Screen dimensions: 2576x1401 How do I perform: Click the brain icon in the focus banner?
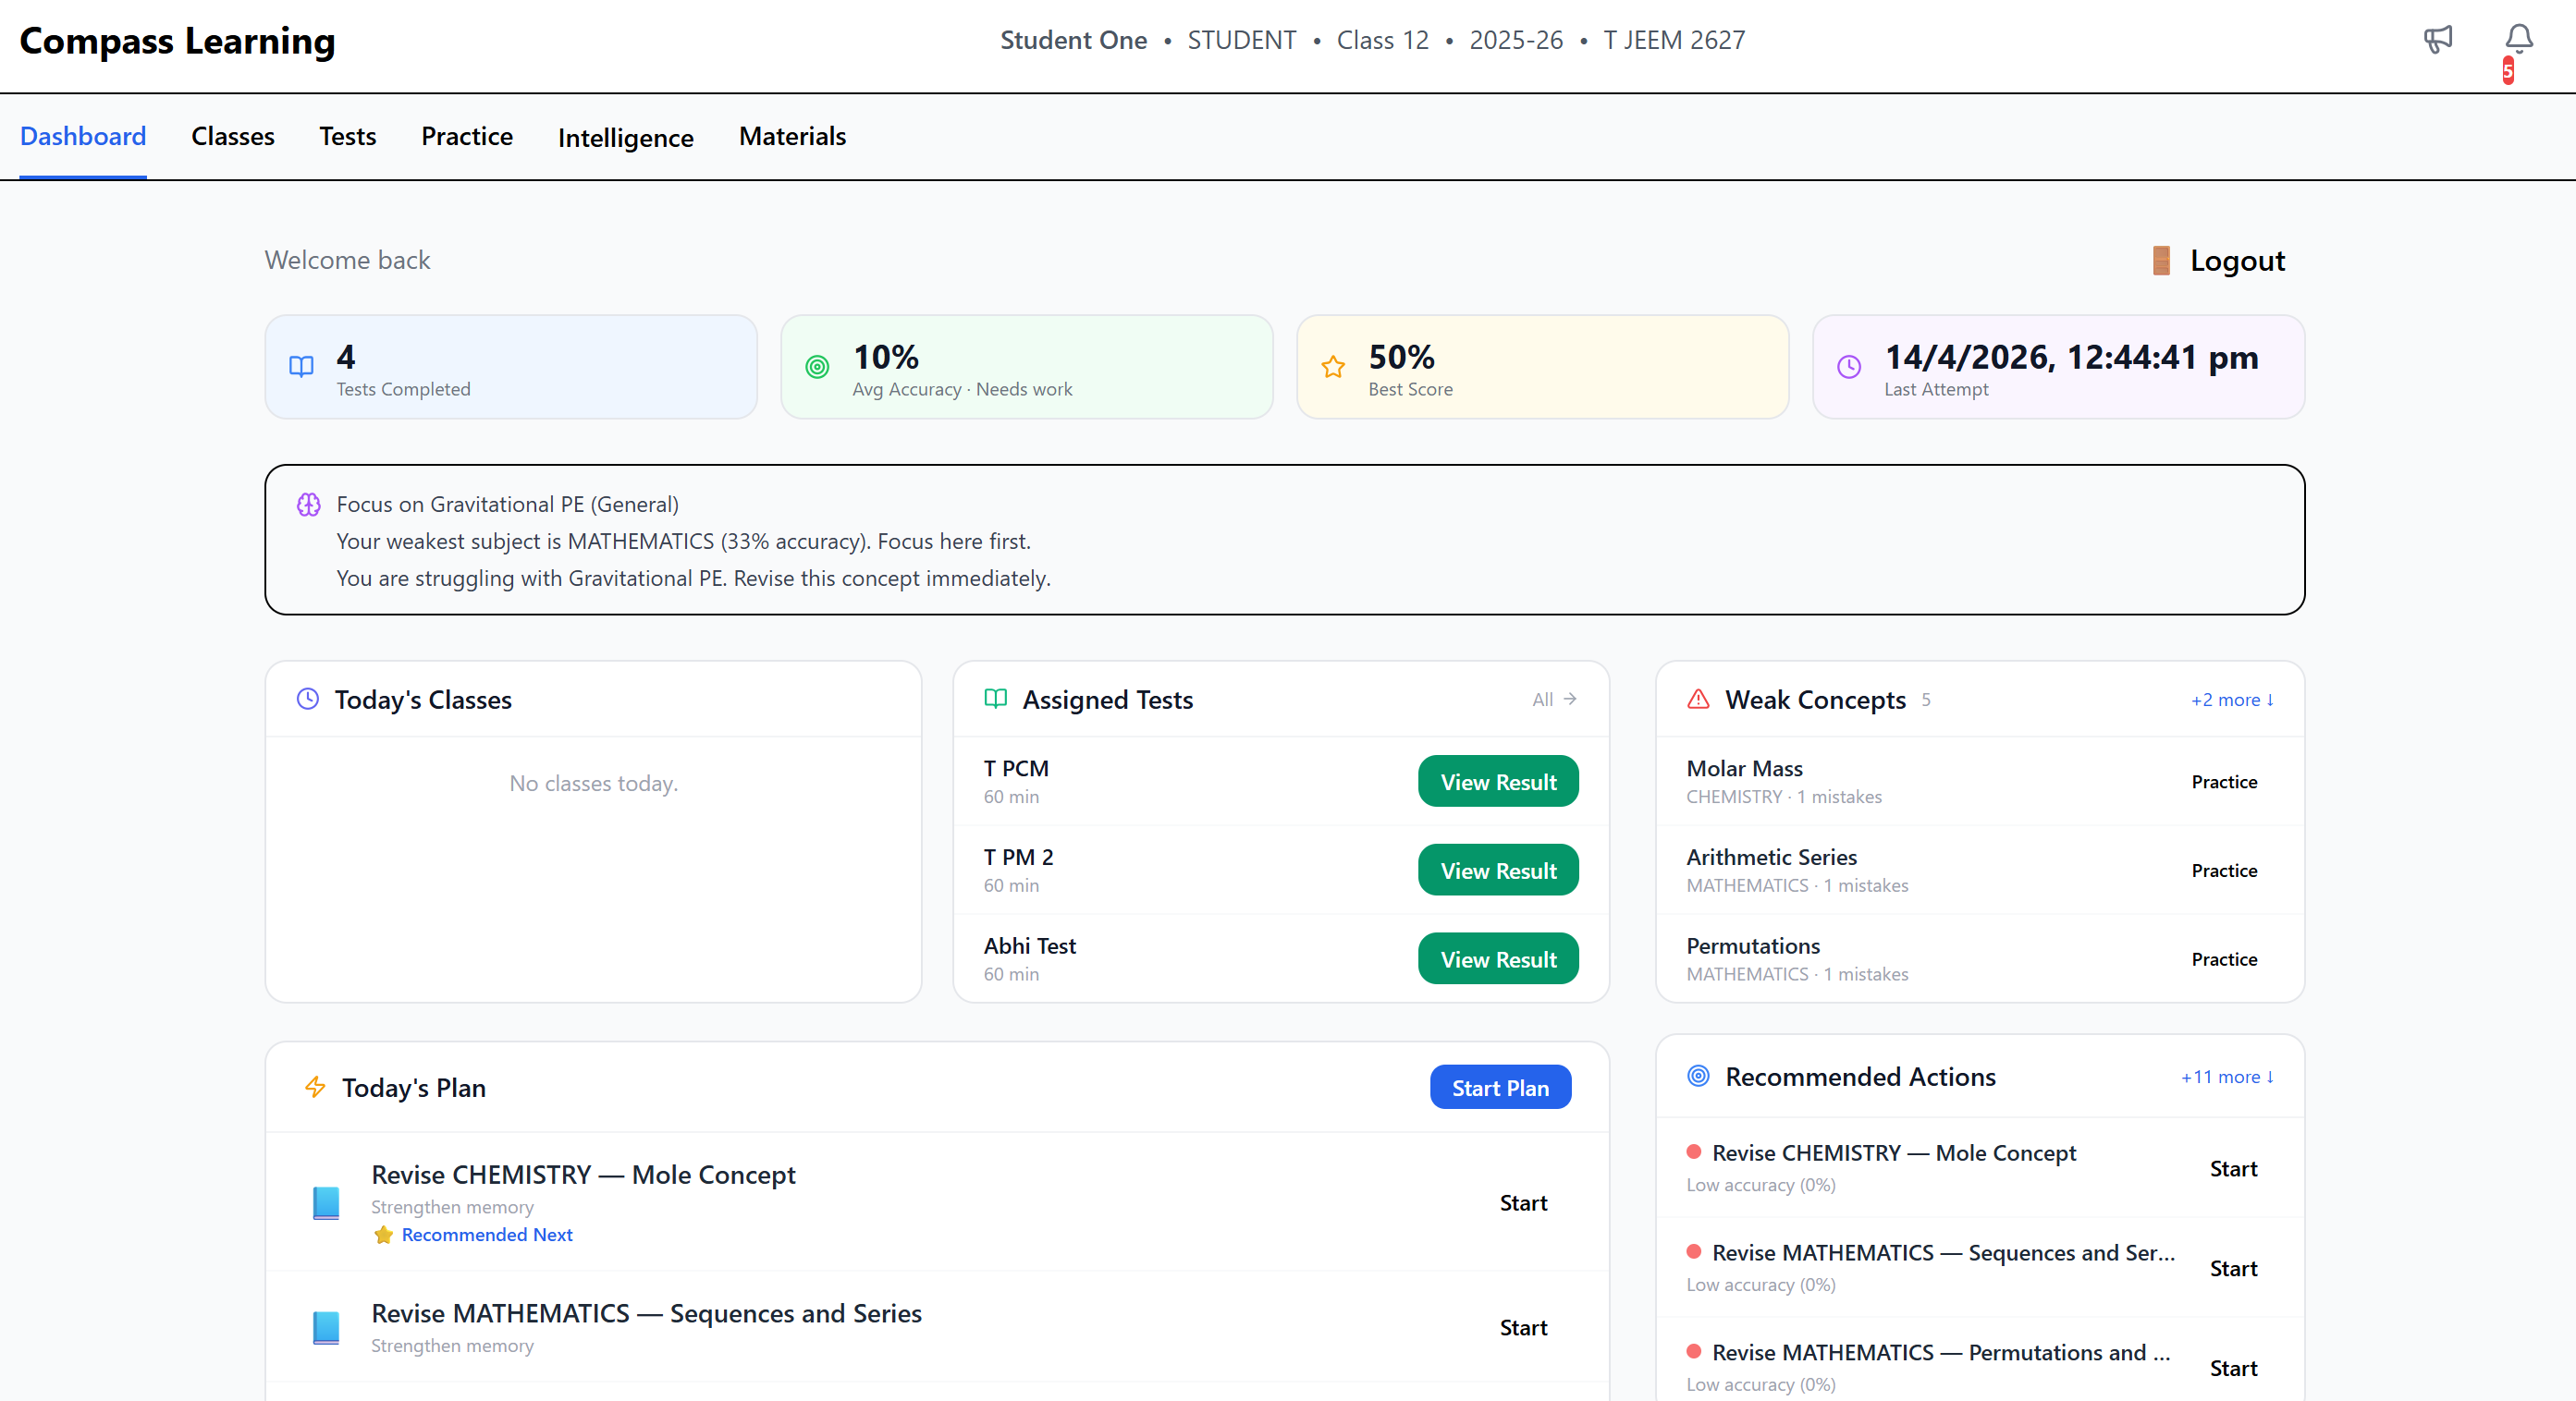point(309,505)
